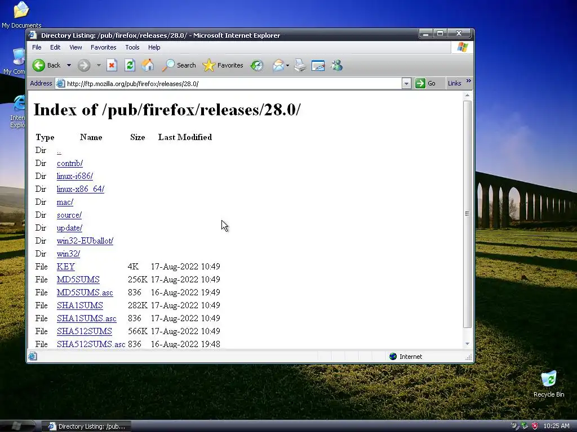
Task: Open the MD5SUMS.asc file link
Action: tap(85, 292)
